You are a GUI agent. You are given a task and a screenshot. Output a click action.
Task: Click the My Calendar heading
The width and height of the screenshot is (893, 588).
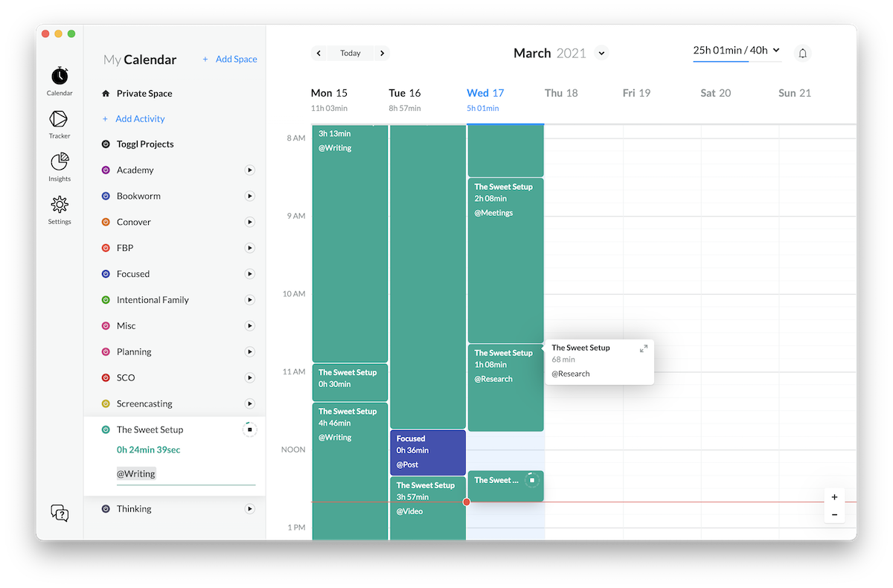point(140,60)
